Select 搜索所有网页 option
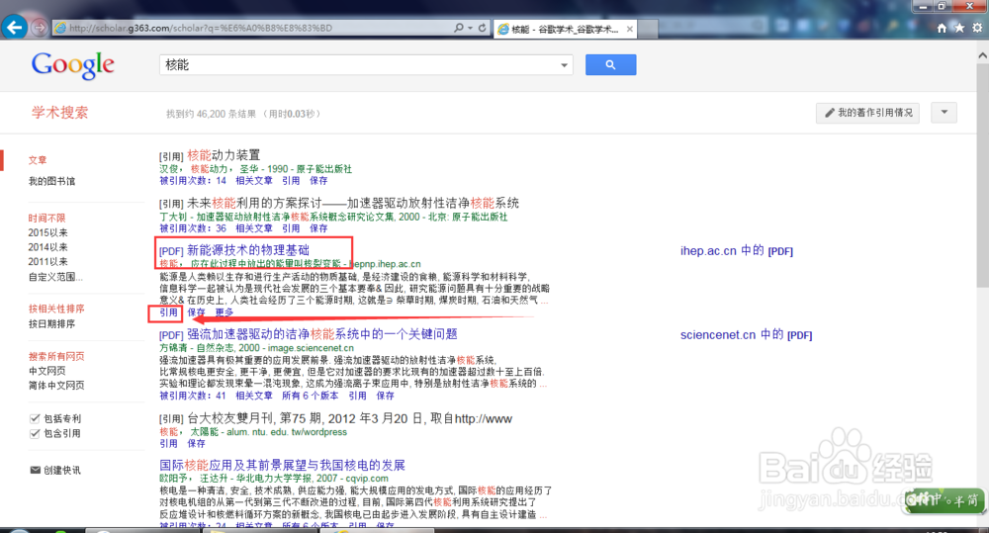The image size is (989, 533). [x=56, y=356]
